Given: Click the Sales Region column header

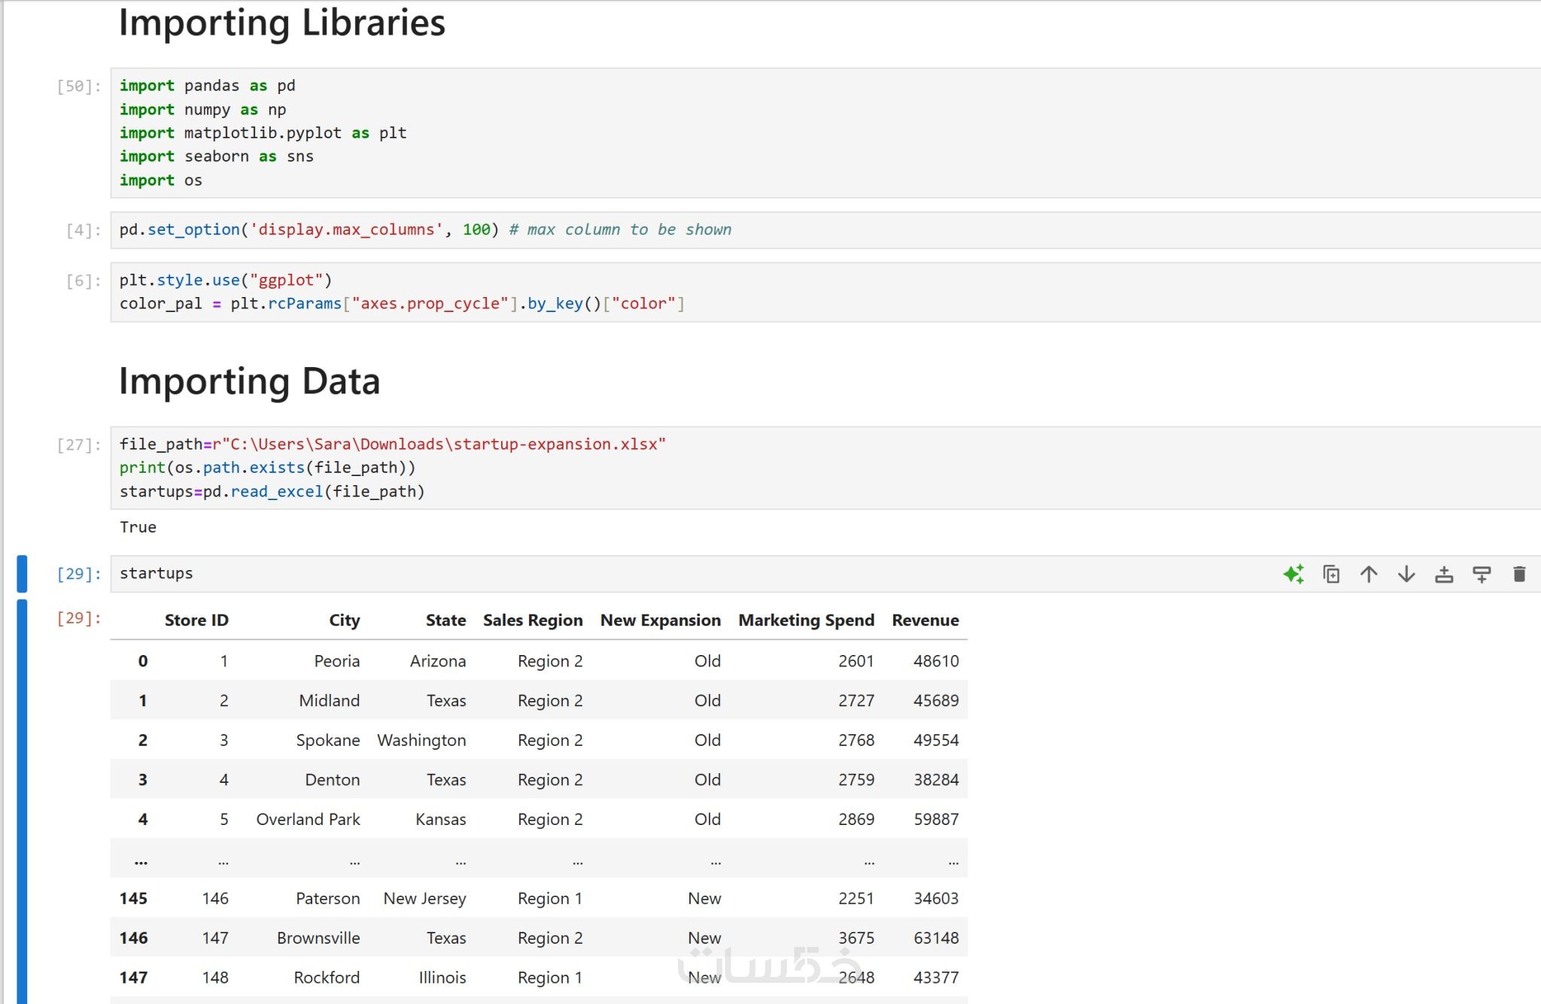Looking at the screenshot, I should click(533, 620).
